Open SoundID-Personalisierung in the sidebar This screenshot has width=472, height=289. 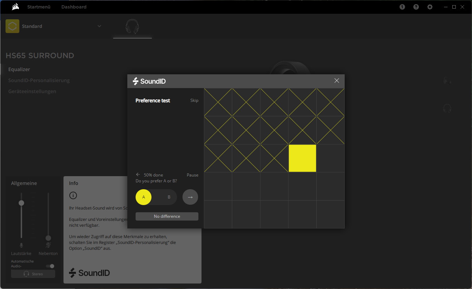coord(39,80)
